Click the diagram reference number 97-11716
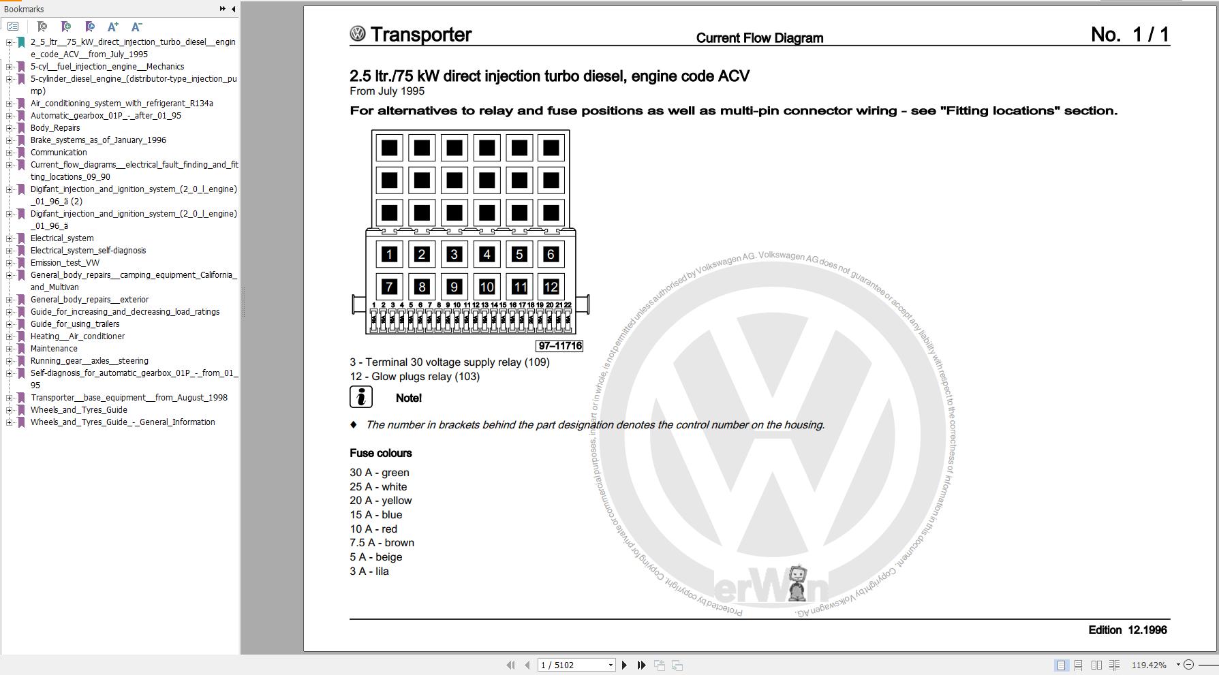Screen dimensions: 1219x675 (560, 346)
